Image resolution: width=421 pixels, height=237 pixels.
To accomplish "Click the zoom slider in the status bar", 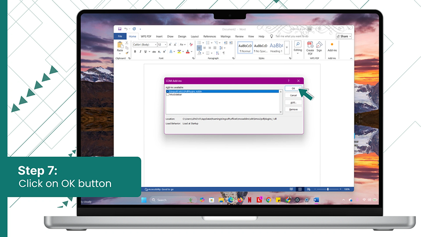I will pyautogui.click(x=328, y=189).
